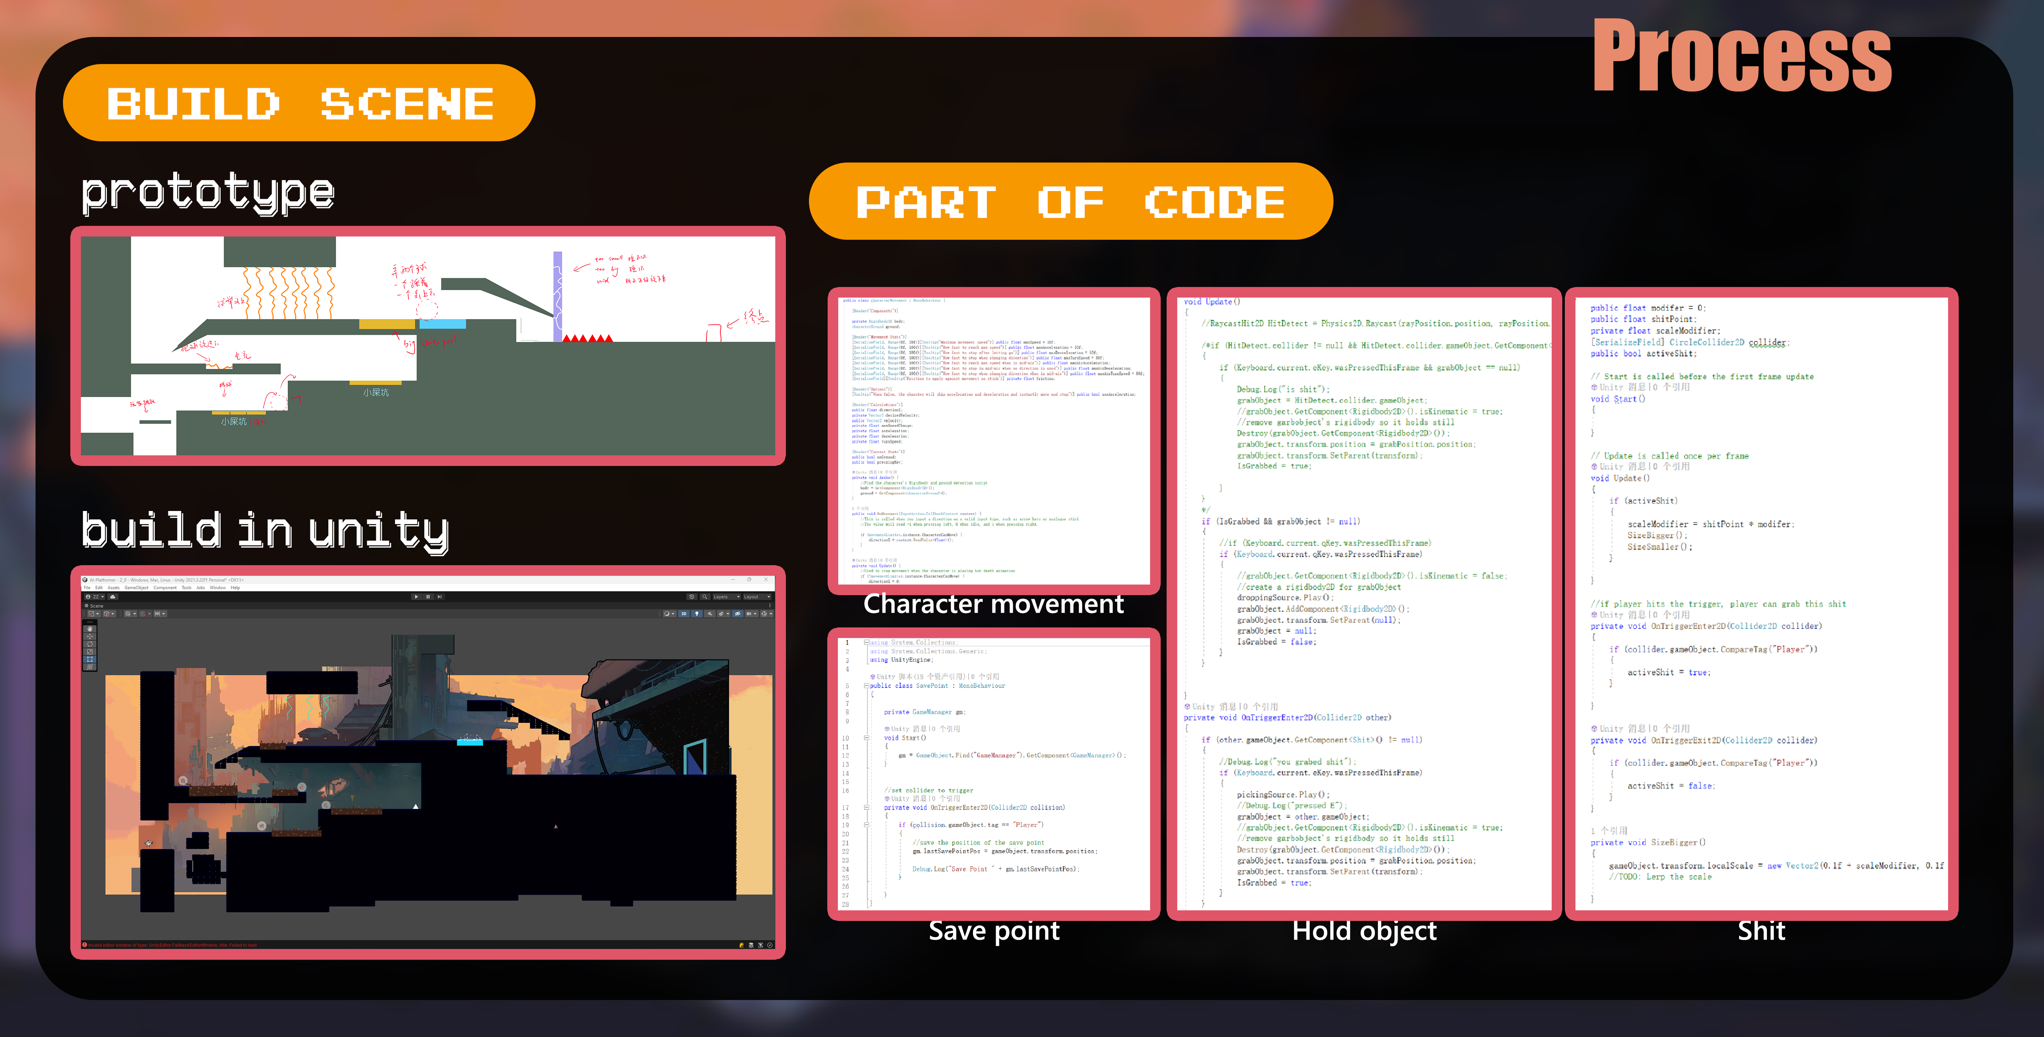Viewport: 2044px width, 1037px height.
Task: Toggle scene audio mute button
Action: click(x=710, y=614)
